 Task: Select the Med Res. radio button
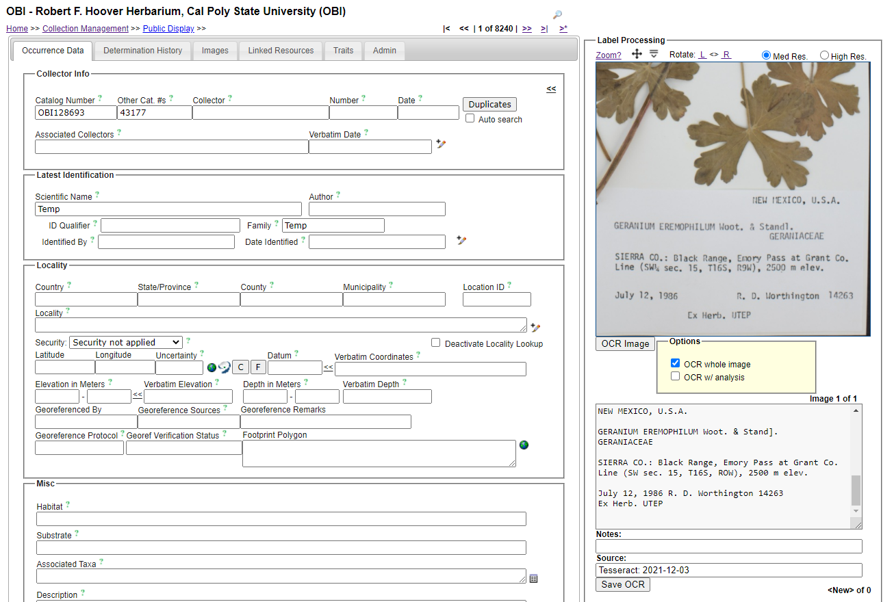(x=766, y=55)
